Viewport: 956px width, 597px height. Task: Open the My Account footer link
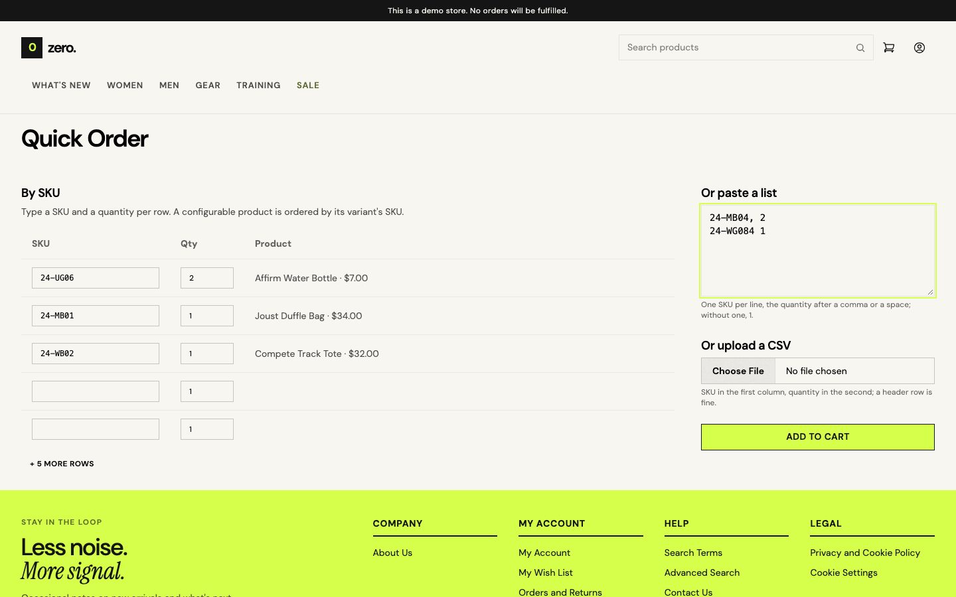(544, 553)
